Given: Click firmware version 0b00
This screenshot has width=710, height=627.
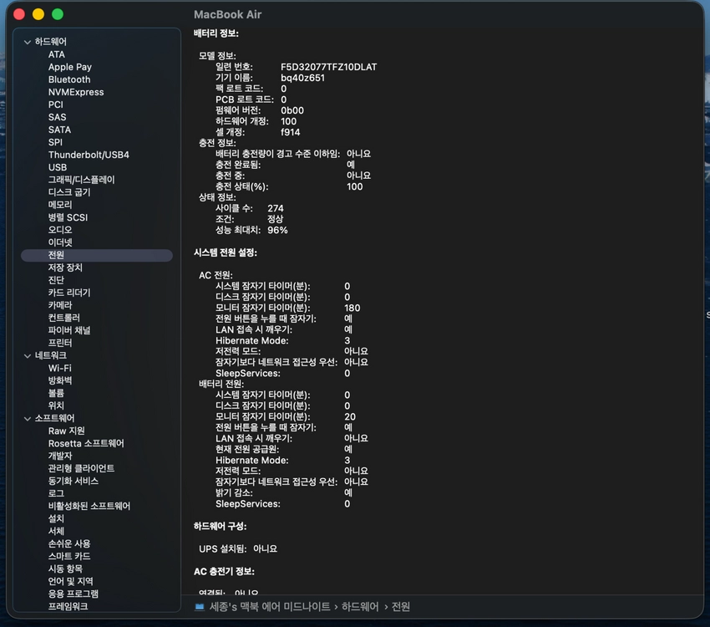Looking at the screenshot, I should [292, 110].
